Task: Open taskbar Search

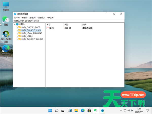Action: (57, 110)
